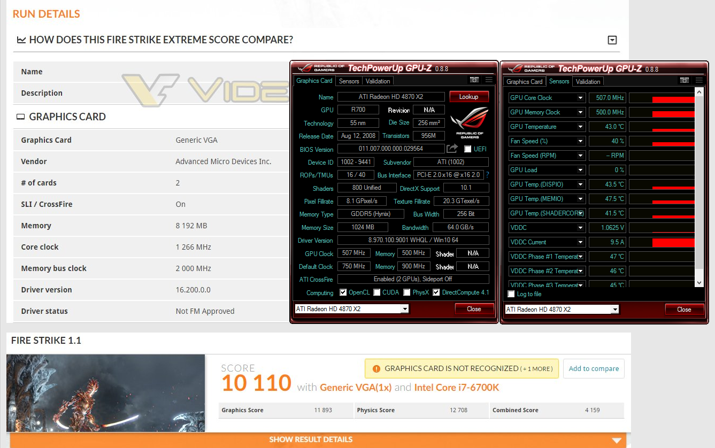Viewport: 715px width, 448px height.
Task: Open the GPU Load sensor dropdown
Action: (x=581, y=170)
